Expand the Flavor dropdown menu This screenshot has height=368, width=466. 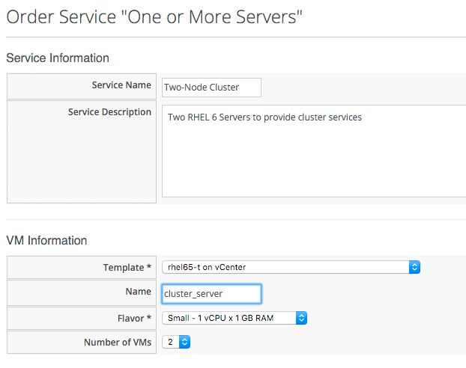(x=234, y=318)
